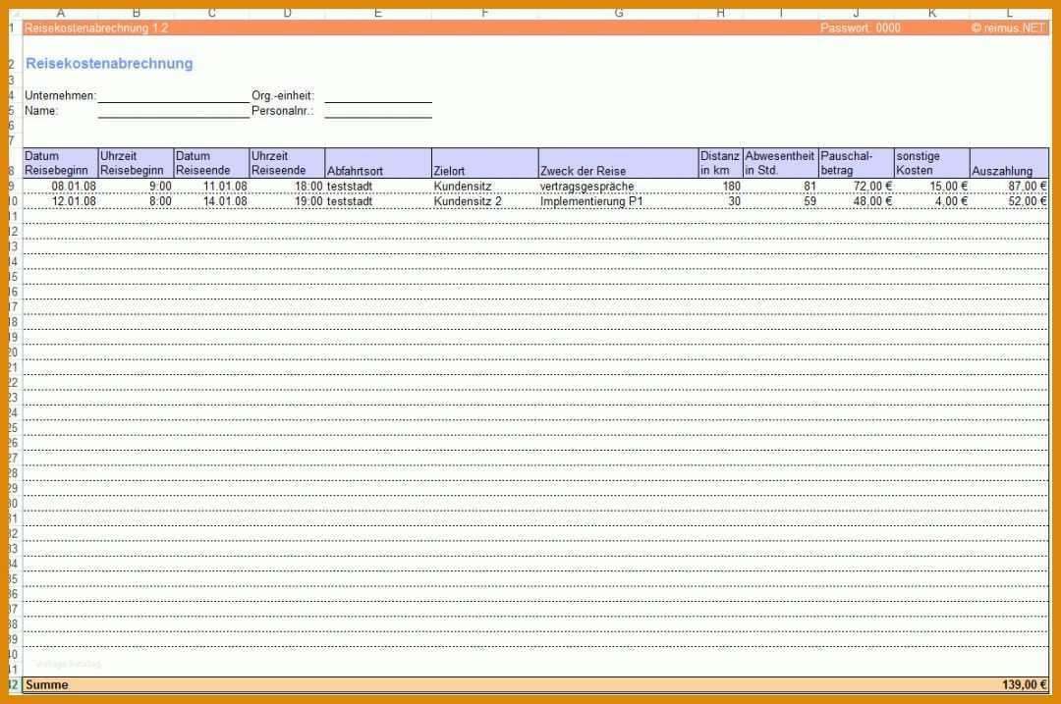Select the 'Abfahrtsort' header cell
This screenshot has height=704, width=1061.
click(378, 163)
